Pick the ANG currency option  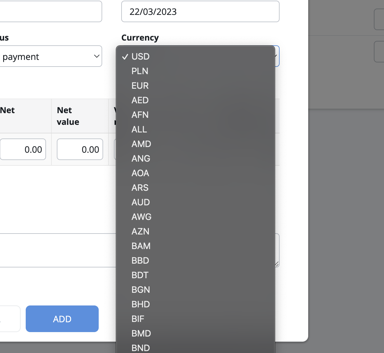(141, 158)
